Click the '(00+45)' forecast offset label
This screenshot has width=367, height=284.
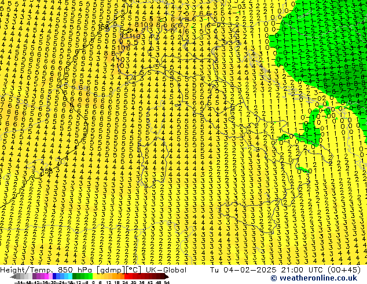pos(344,270)
